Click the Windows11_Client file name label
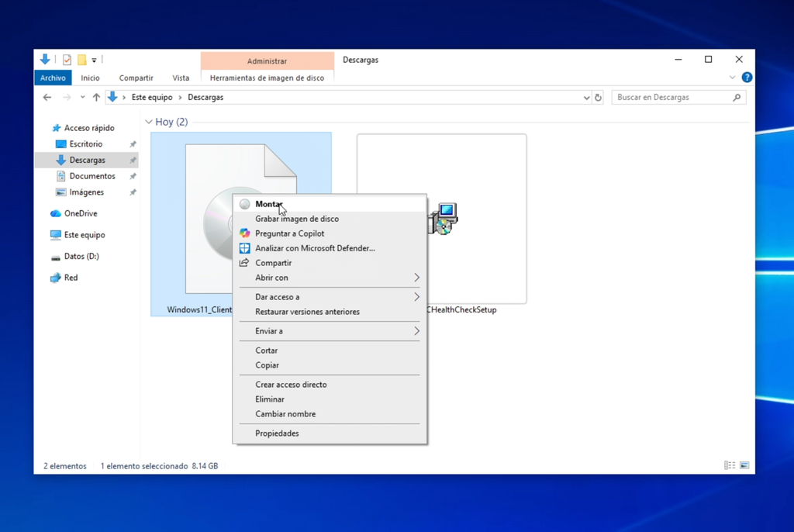 pyautogui.click(x=199, y=309)
